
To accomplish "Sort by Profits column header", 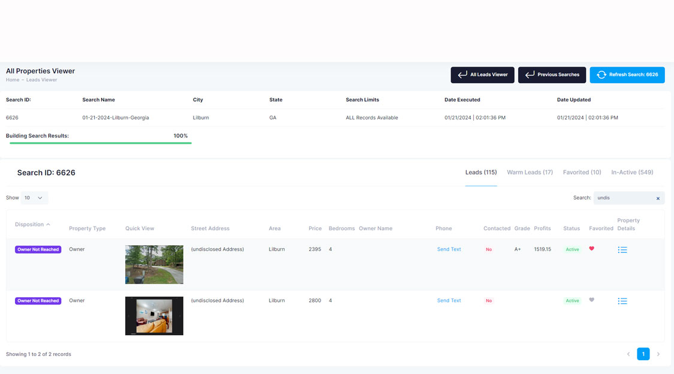I will click(x=542, y=228).
